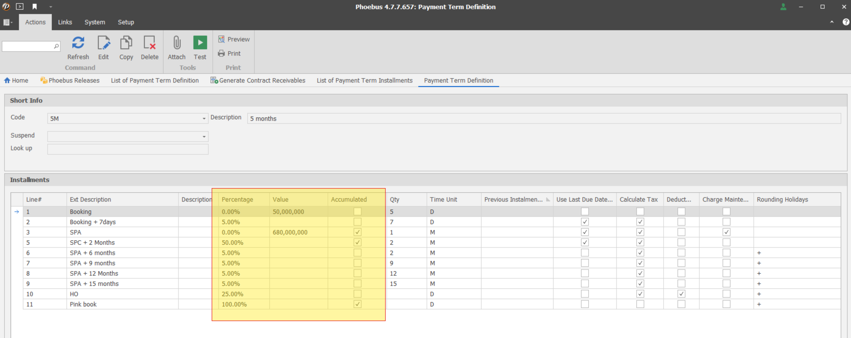Open the Setup ribbon tab
The height and width of the screenshot is (338, 851).
(x=126, y=22)
